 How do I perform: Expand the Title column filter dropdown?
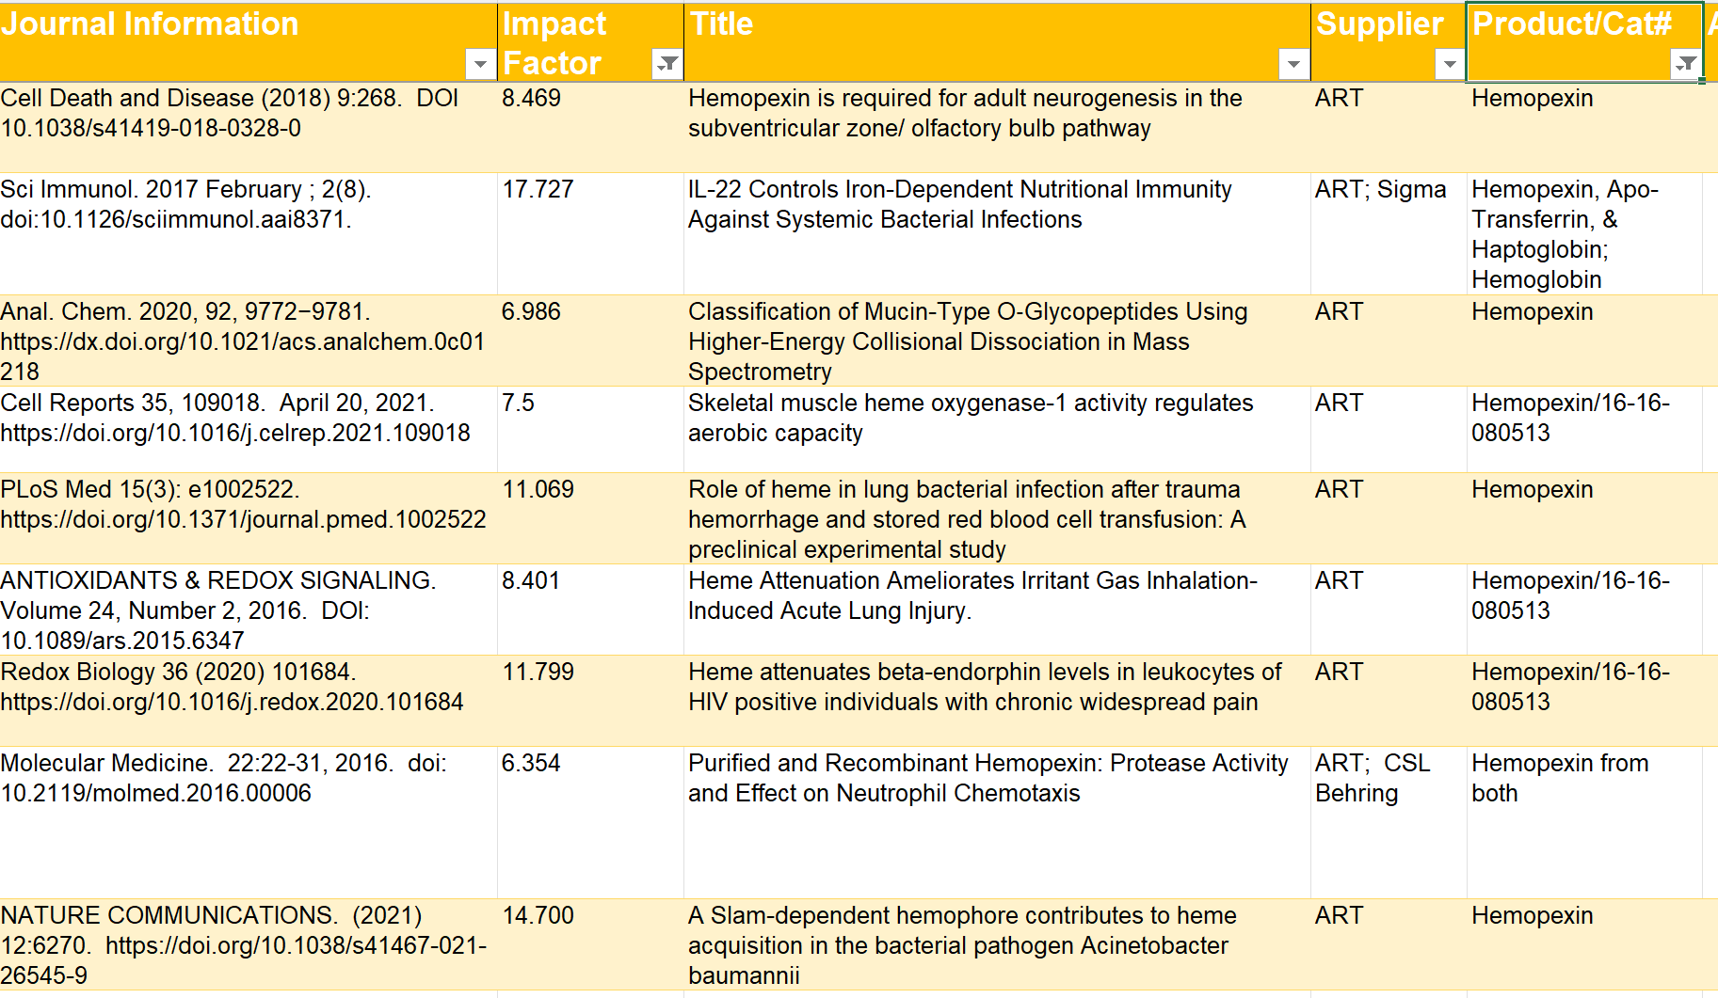pos(1293,64)
